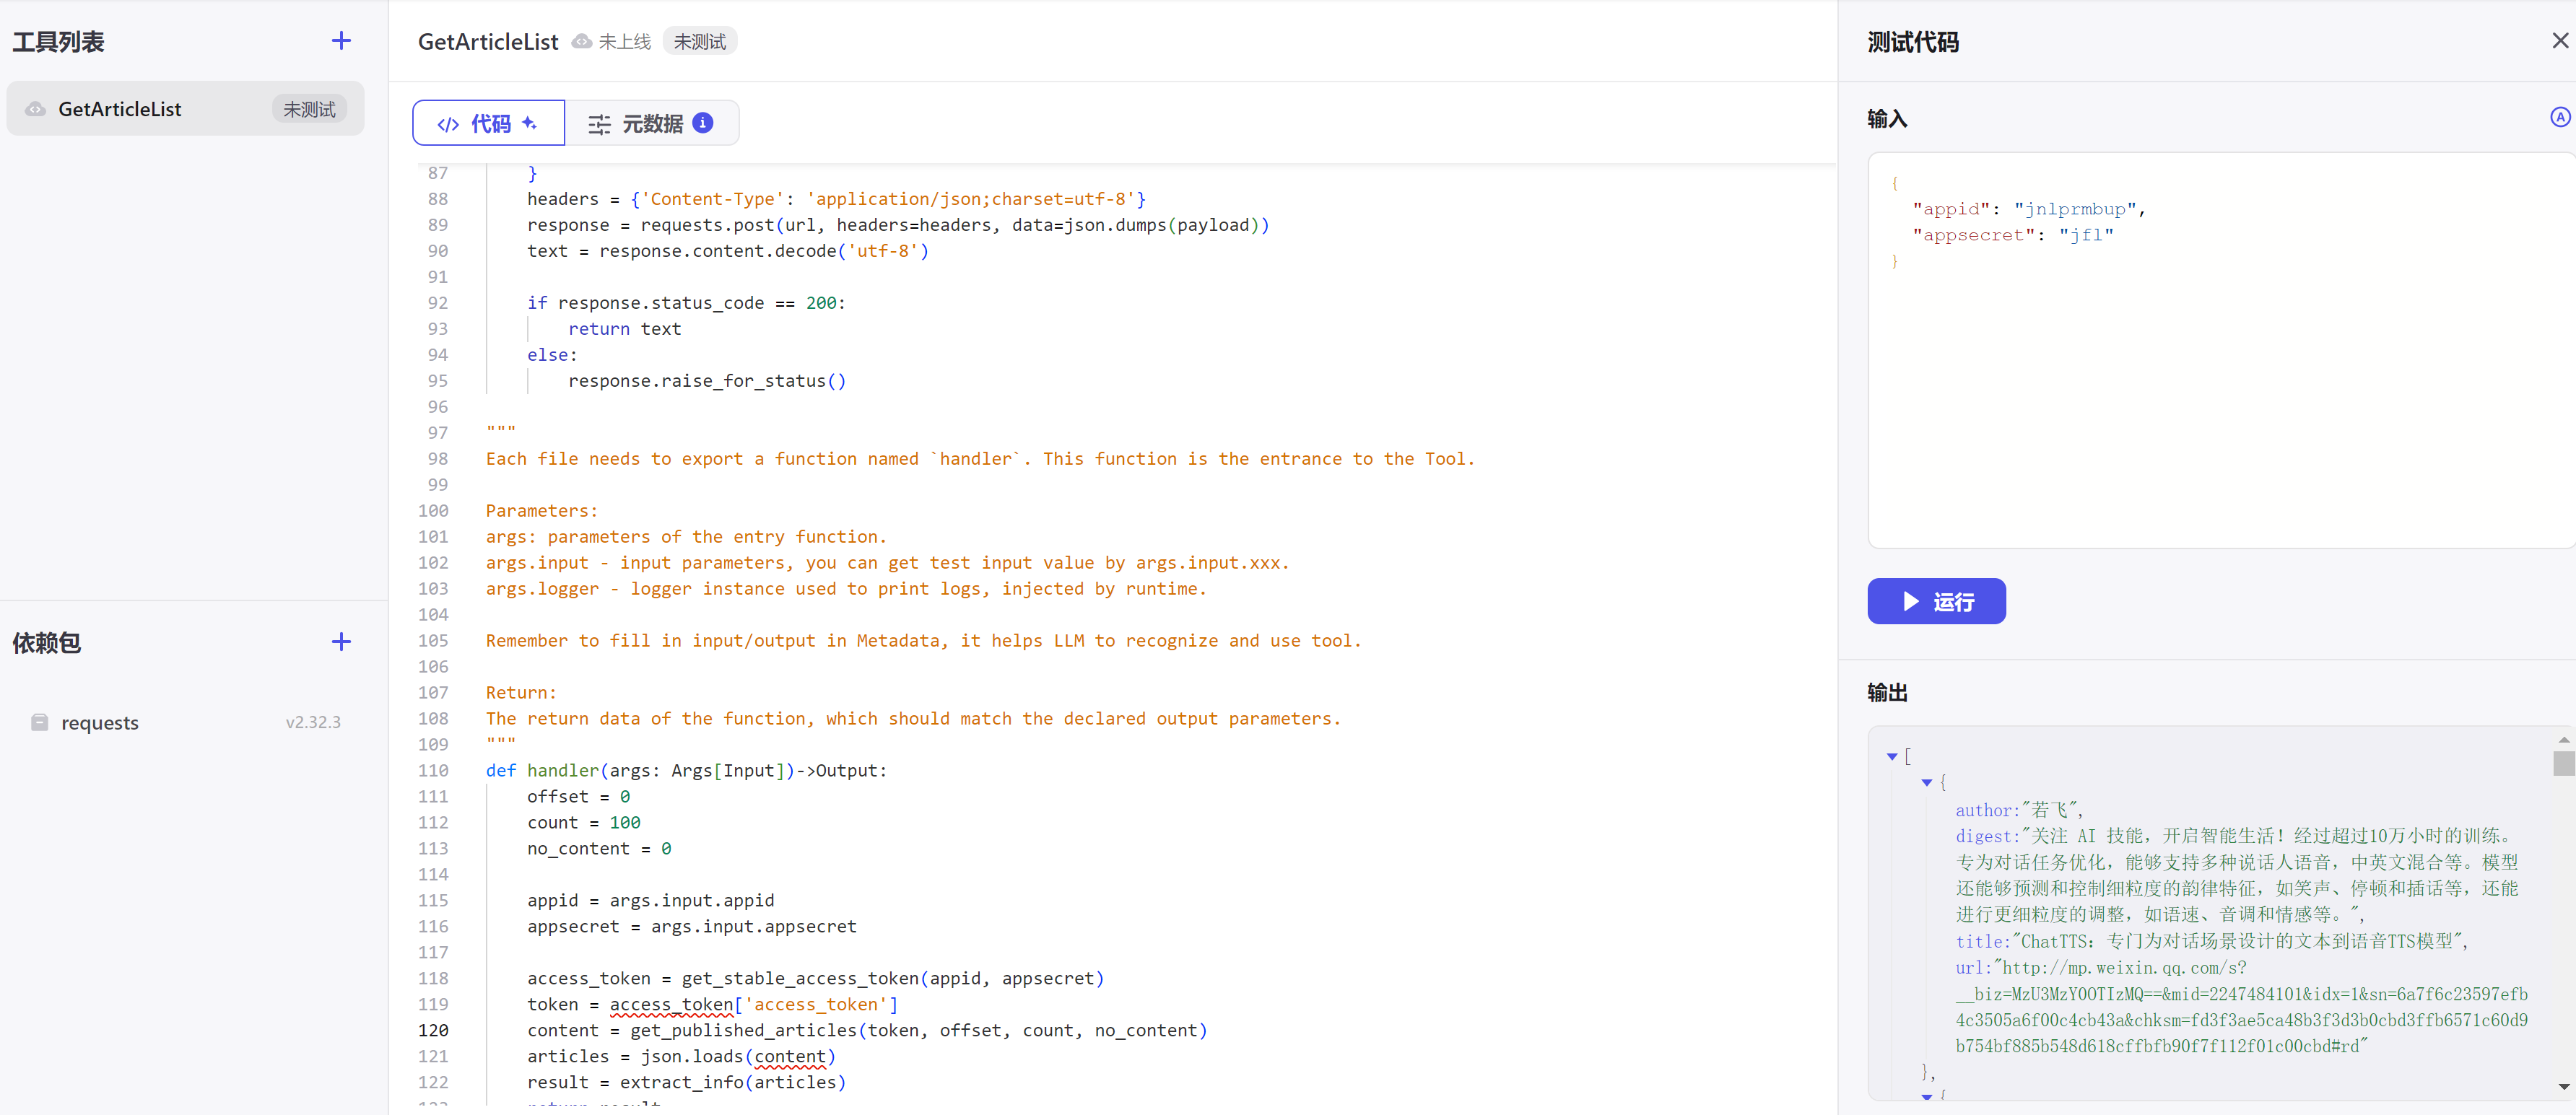
Task: Click the plus icon beside 依赖包
Action: click(341, 642)
